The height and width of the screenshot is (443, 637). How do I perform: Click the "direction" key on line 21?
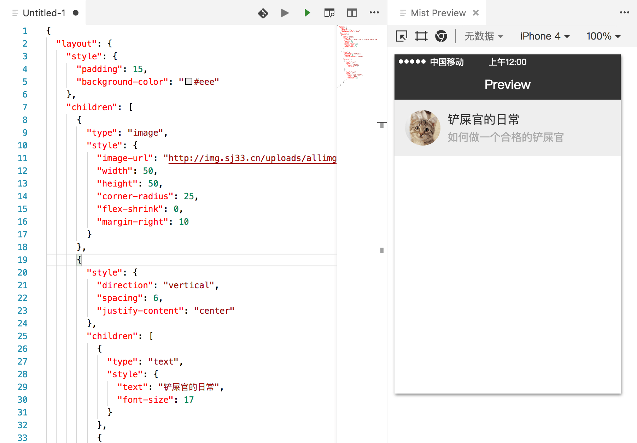[x=125, y=285]
